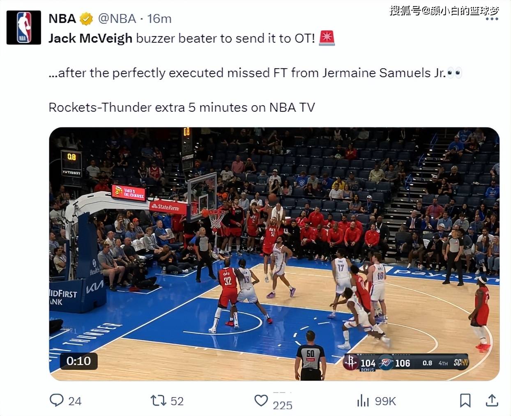The height and width of the screenshot is (416, 511).
Task: Open the NBA profile avatar
Action: 24,28
